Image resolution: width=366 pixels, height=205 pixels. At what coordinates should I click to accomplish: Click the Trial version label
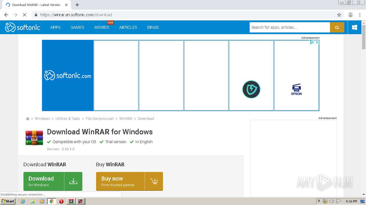tap(116, 142)
